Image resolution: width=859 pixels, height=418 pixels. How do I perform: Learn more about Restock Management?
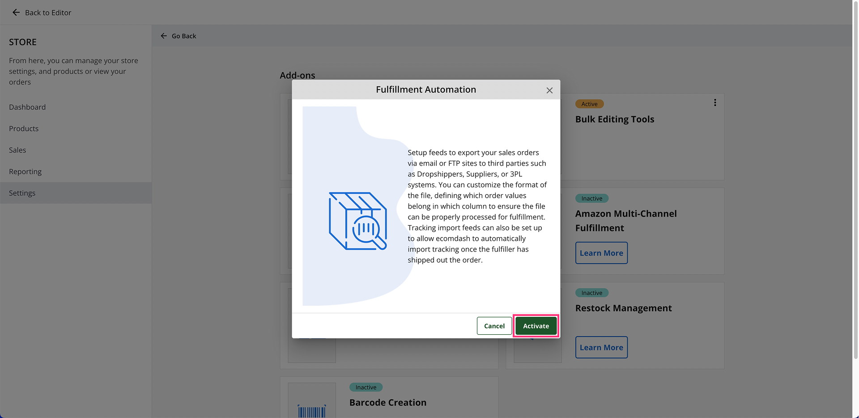(601, 347)
